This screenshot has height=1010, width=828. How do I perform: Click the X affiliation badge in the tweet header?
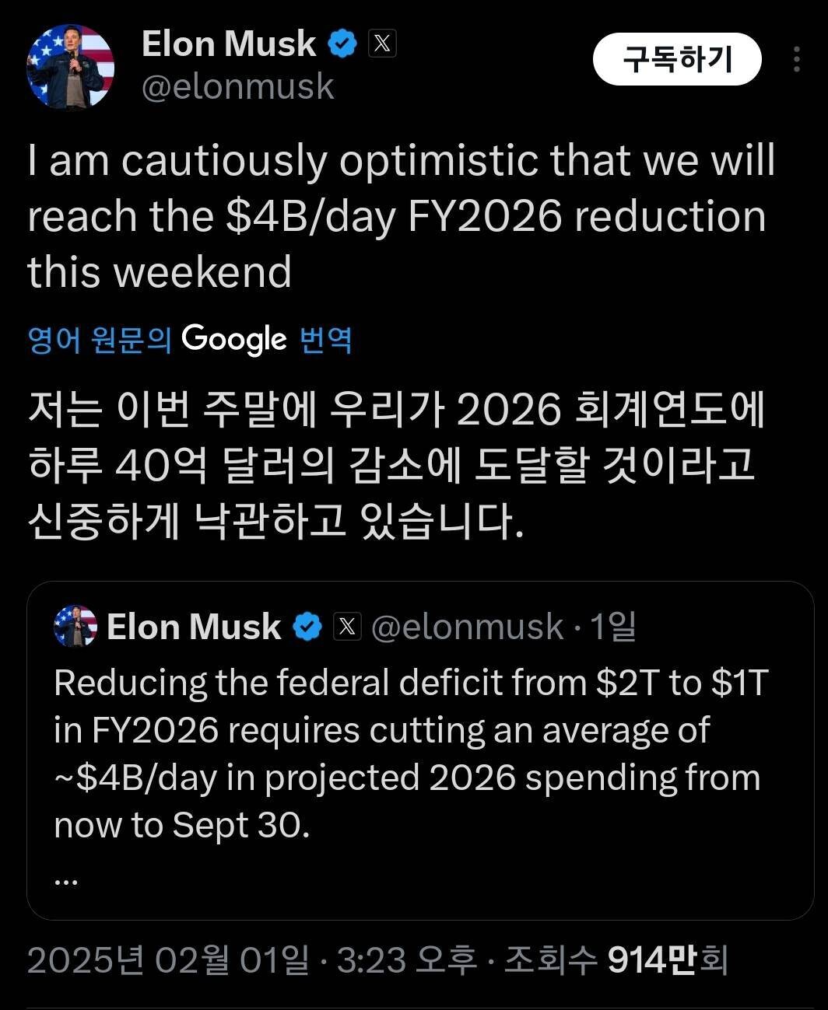point(381,44)
